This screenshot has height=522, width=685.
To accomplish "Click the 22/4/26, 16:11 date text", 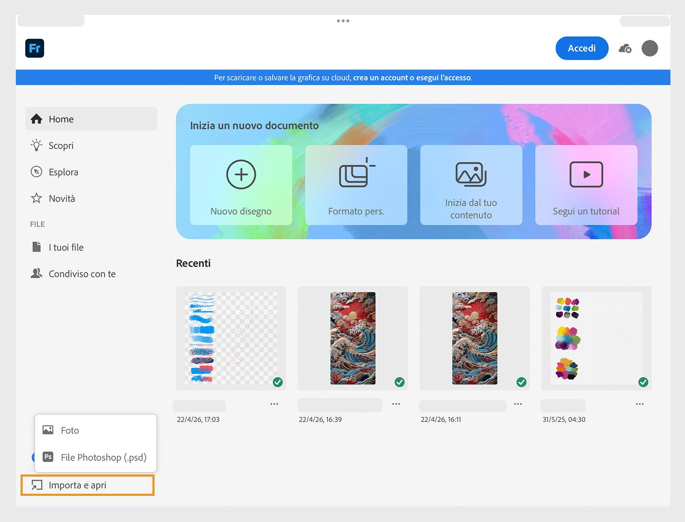I will tap(441, 419).
